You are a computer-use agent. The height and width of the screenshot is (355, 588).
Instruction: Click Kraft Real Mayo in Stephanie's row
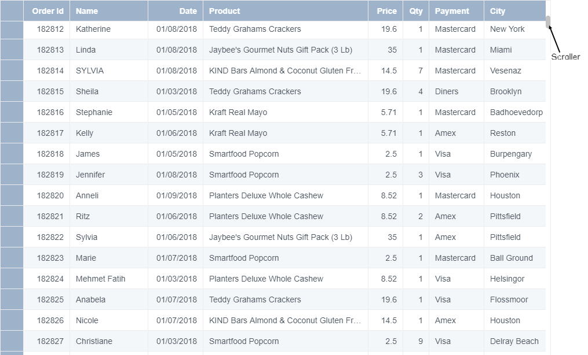tap(286, 112)
